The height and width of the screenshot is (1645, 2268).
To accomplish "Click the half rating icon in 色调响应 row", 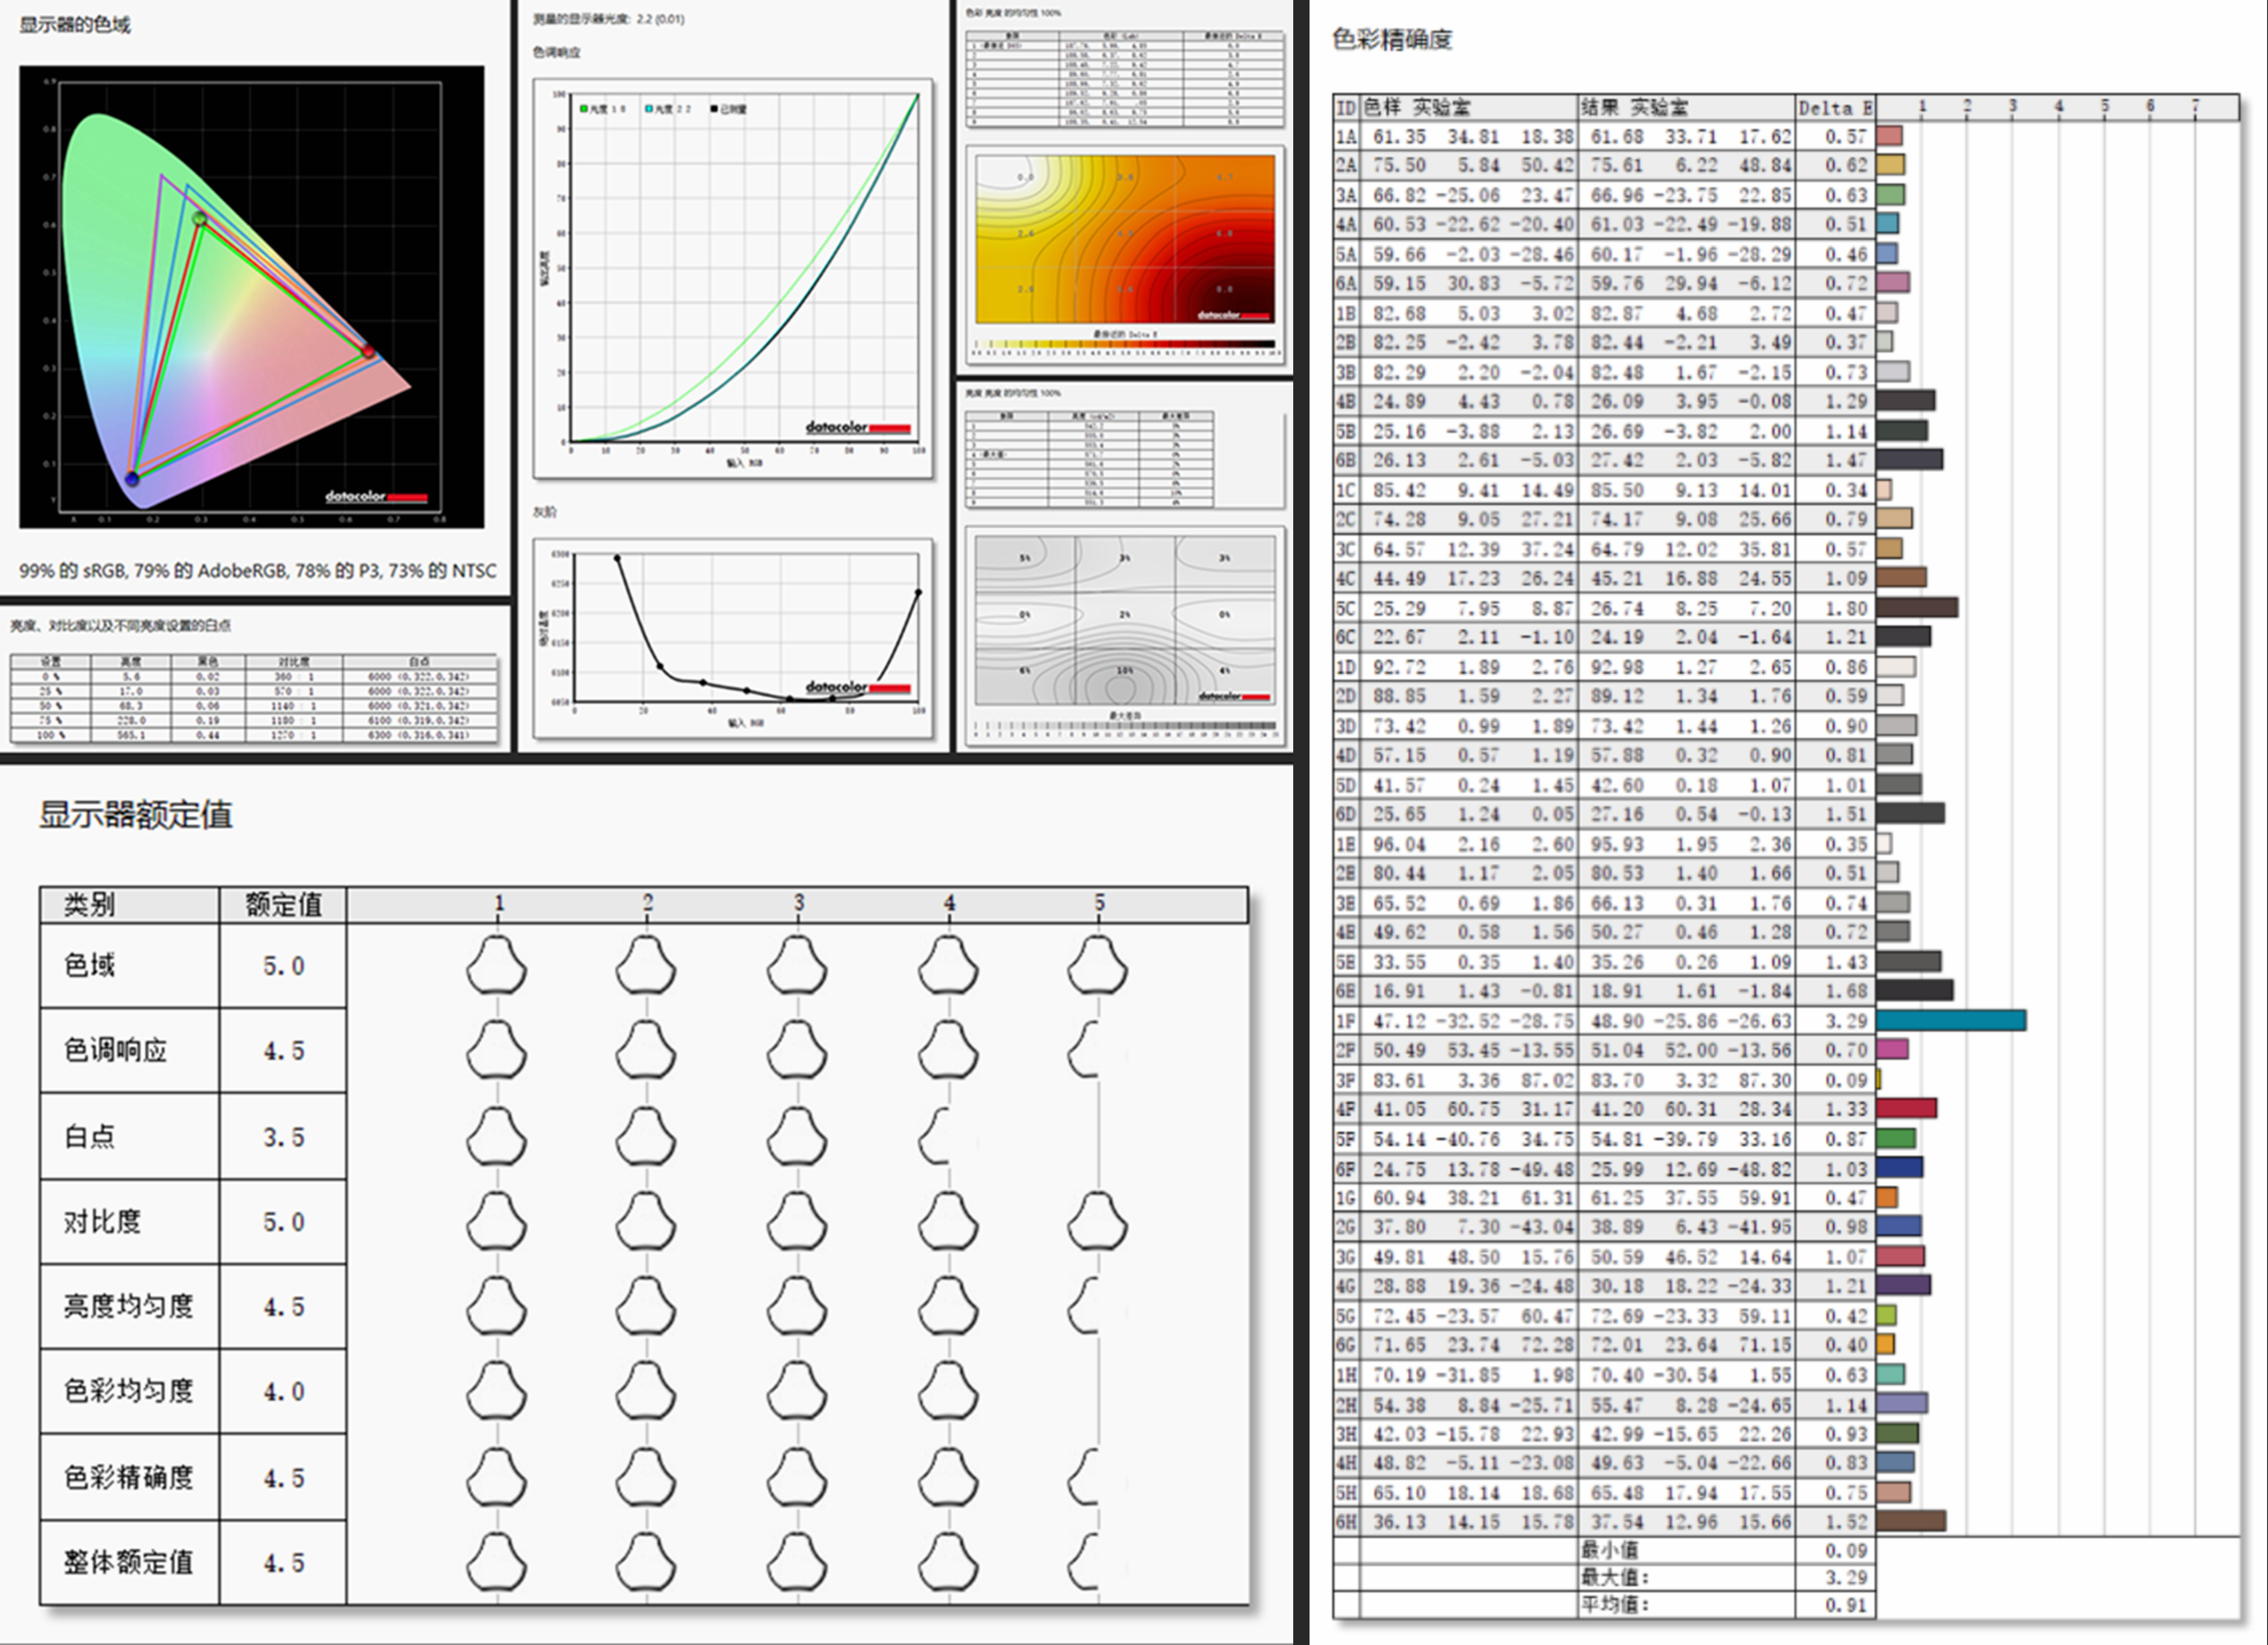I will click(1084, 1050).
